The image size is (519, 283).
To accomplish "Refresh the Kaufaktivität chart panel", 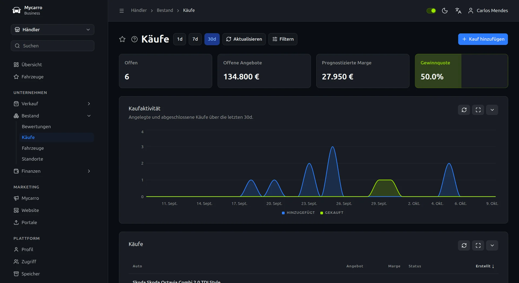I will pyautogui.click(x=464, y=110).
